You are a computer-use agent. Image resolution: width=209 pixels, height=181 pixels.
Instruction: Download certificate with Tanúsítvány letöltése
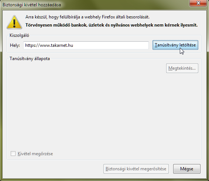175,45
